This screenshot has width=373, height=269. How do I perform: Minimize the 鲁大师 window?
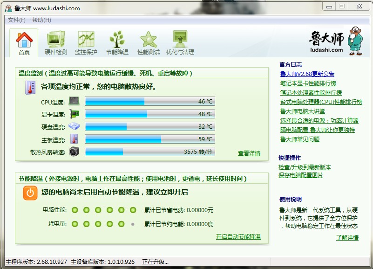(x=329, y=7)
